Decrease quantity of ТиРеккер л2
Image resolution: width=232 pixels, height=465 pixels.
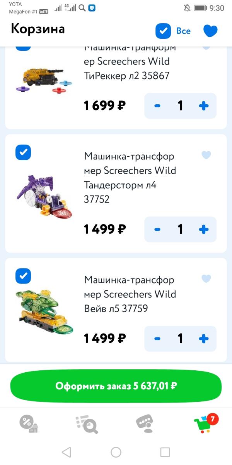point(157,106)
